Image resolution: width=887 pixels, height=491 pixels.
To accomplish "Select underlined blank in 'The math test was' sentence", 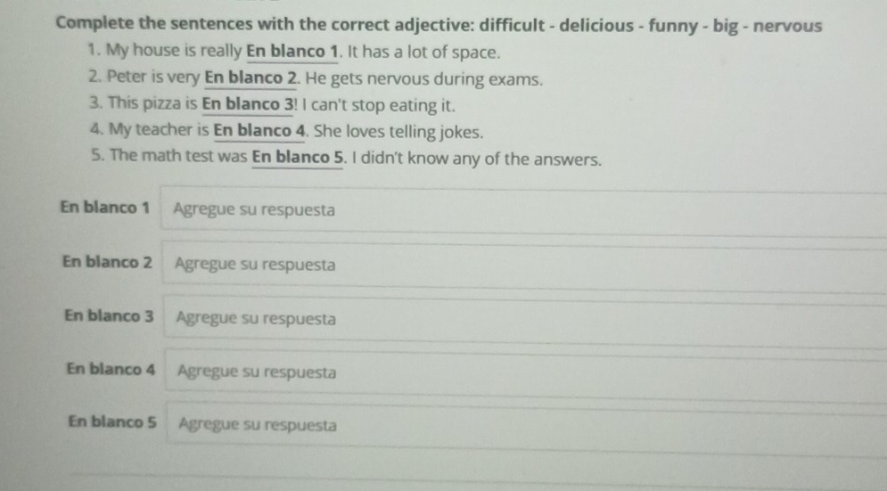I will click(x=299, y=159).
